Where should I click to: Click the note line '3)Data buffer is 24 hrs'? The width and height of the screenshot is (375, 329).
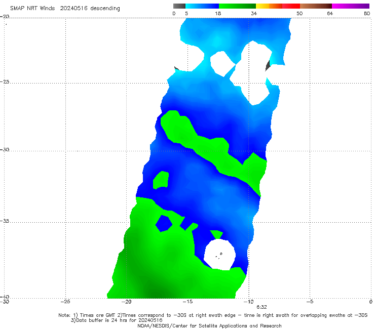tap(117, 320)
